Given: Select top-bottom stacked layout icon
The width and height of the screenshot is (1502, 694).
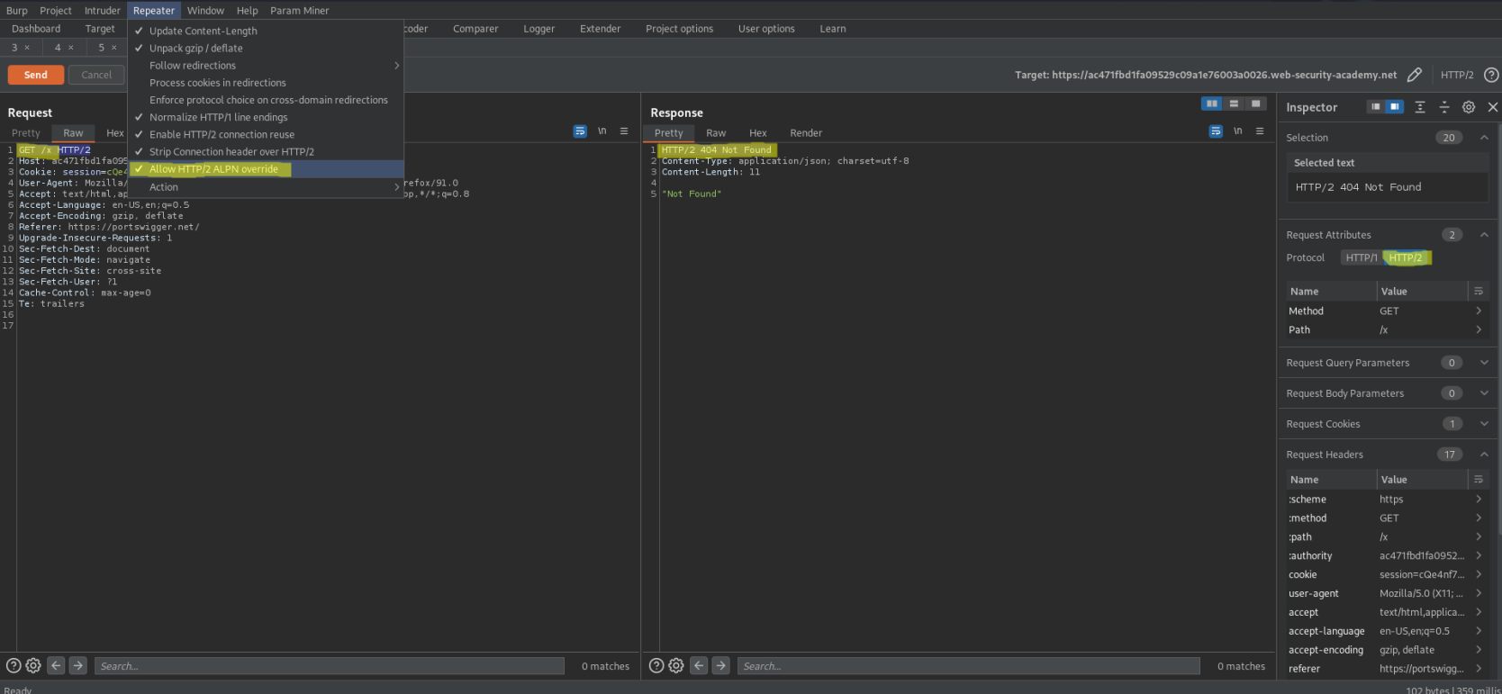Looking at the screenshot, I should tap(1234, 104).
